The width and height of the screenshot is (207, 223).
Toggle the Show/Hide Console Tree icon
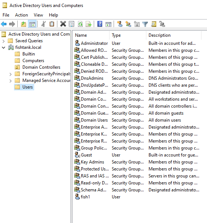click(32, 24)
